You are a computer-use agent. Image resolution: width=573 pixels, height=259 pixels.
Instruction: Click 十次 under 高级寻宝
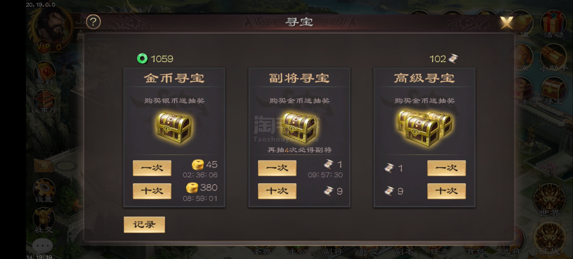[x=446, y=191]
